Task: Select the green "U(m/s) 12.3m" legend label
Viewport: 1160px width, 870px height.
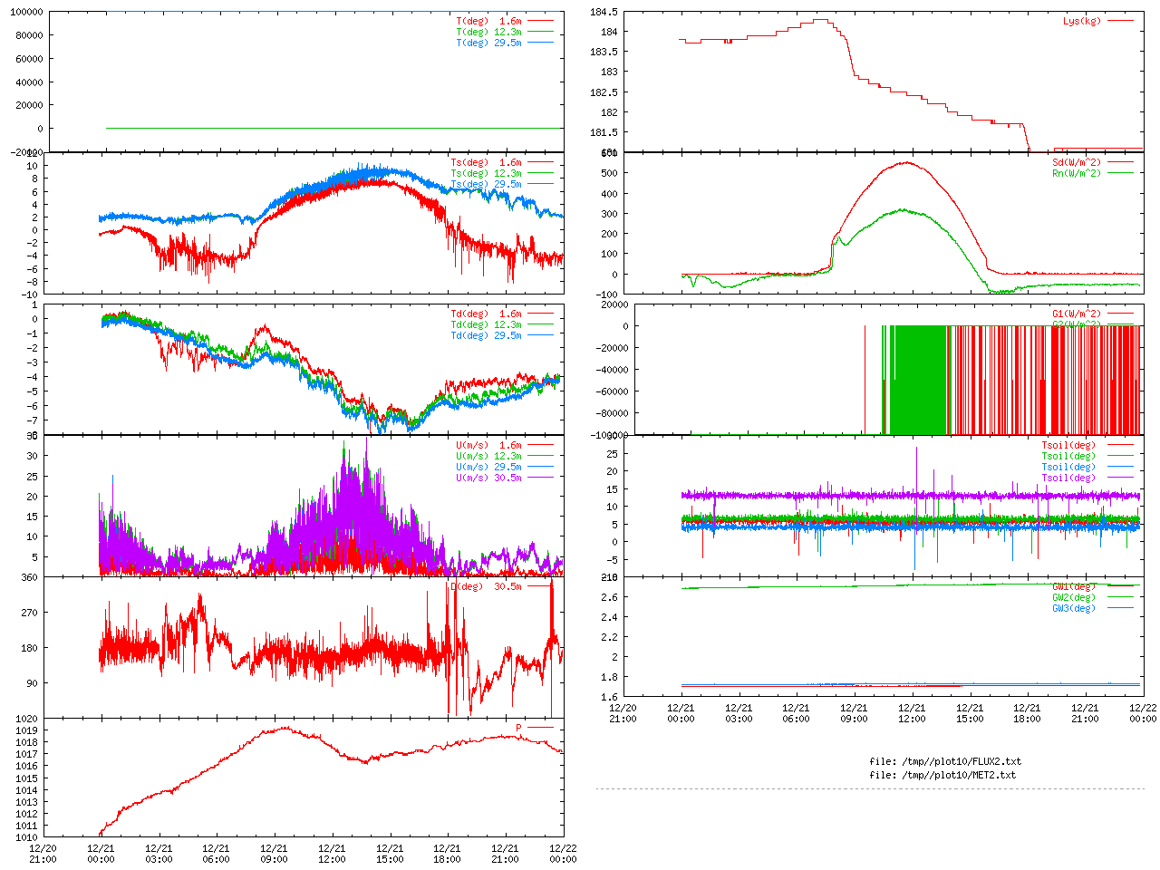Action: click(488, 456)
